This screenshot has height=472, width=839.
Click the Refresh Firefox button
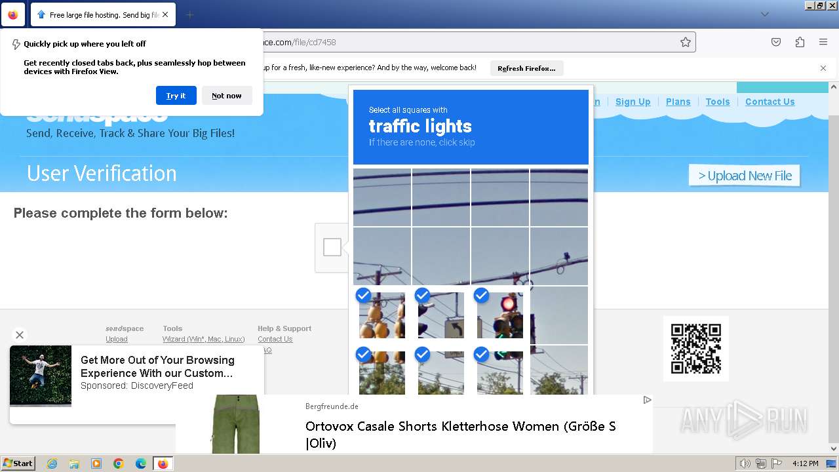coord(526,68)
